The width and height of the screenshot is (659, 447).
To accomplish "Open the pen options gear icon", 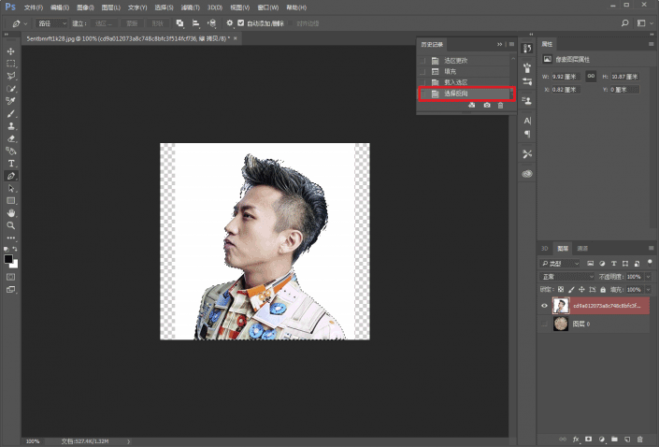I will (229, 23).
